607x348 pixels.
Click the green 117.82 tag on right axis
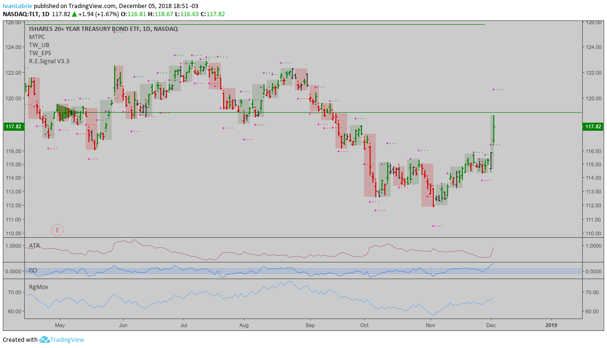pos(593,126)
